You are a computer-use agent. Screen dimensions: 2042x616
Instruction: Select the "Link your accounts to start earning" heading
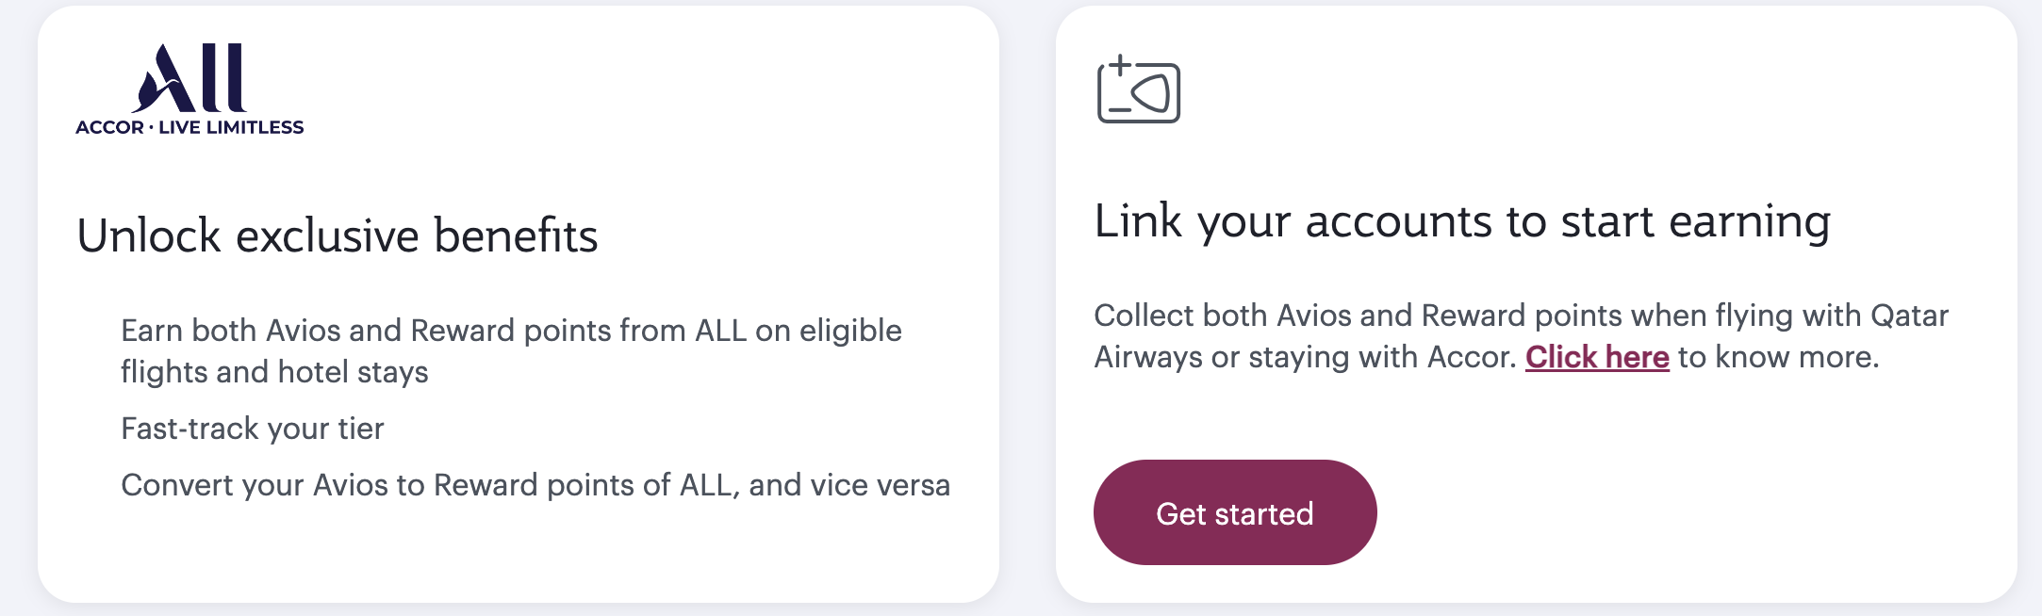click(x=1462, y=222)
